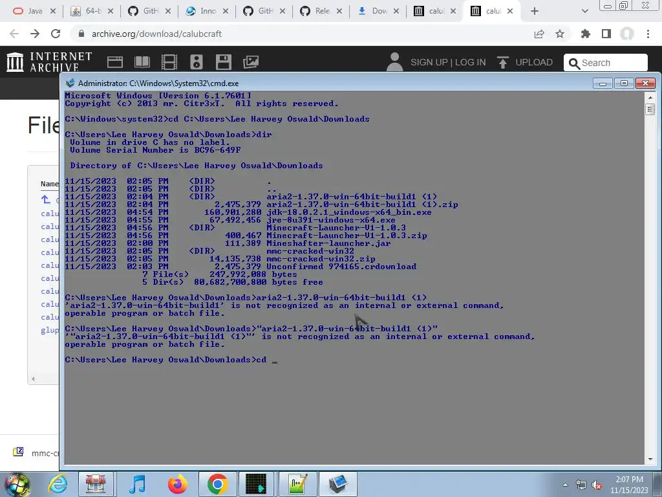662x497 pixels.
Task: Switch to the Java browser tab
Action: coord(28,11)
